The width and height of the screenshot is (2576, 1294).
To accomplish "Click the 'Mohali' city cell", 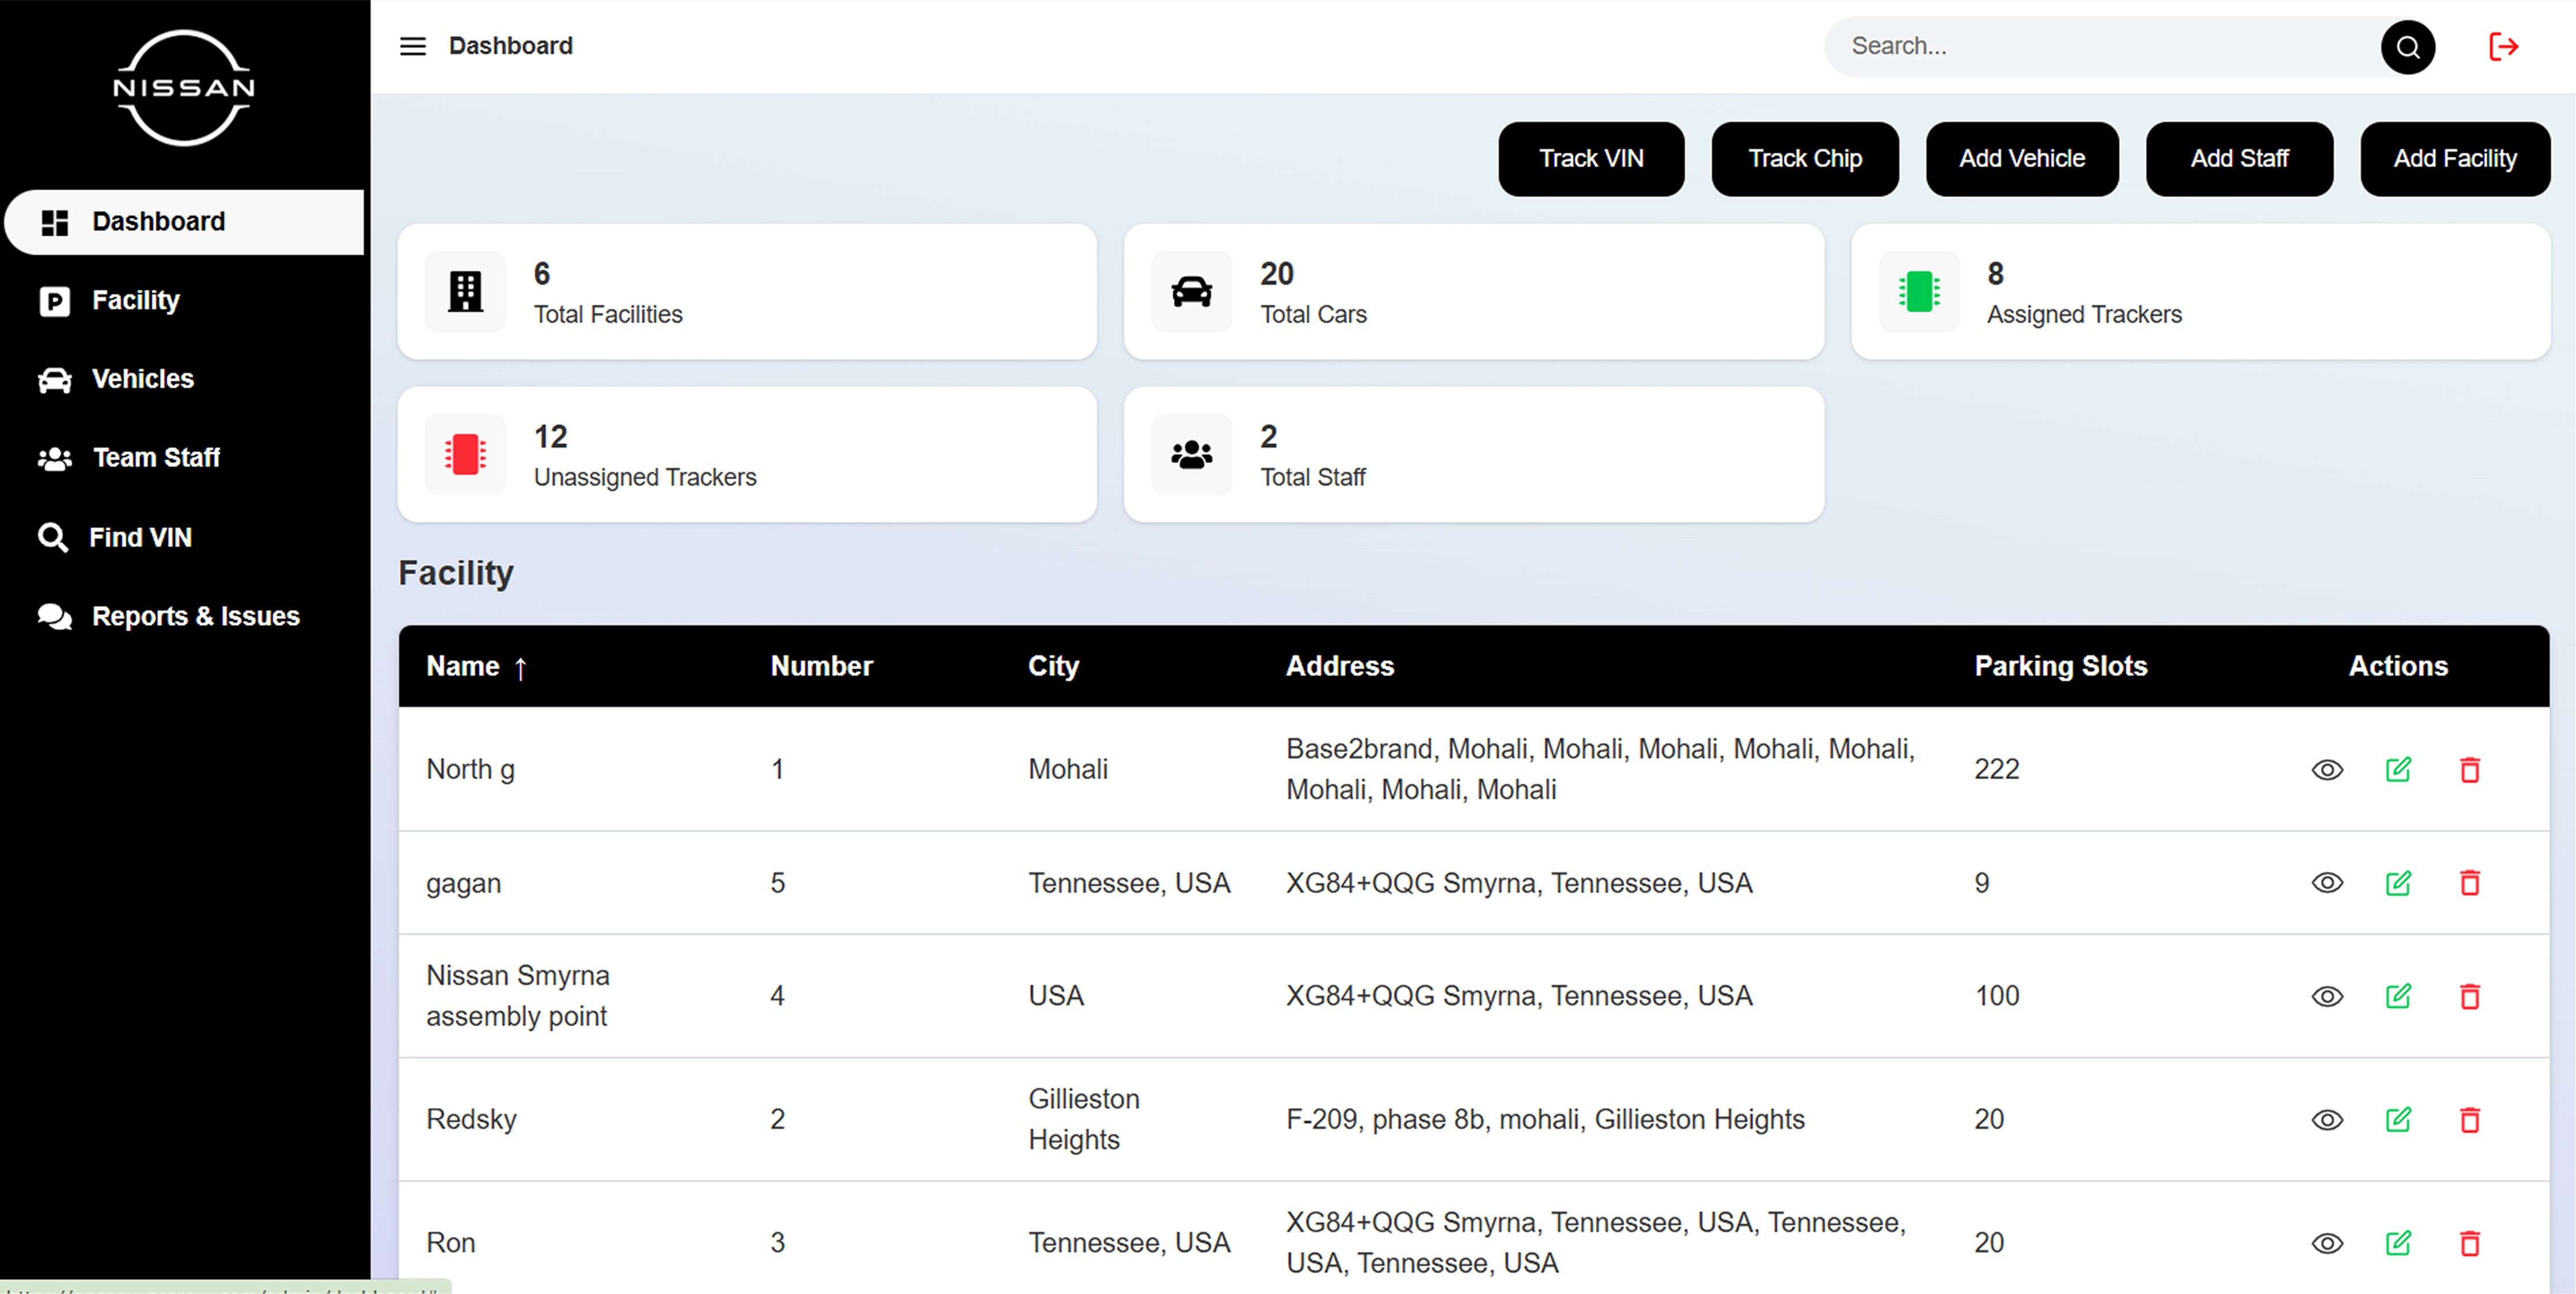I will (1068, 769).
